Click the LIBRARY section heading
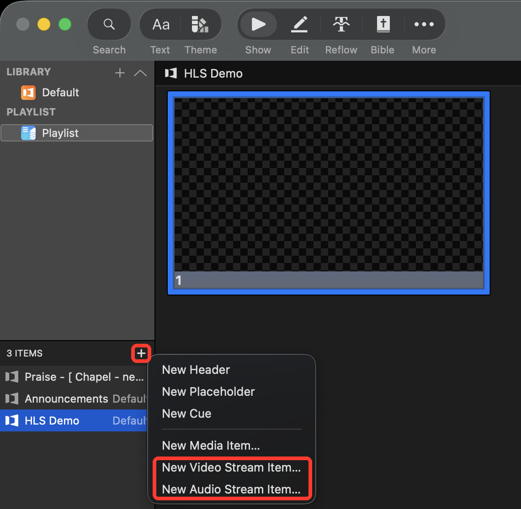The width and height of the screenshot is (521, 509). tap(29, 72)
